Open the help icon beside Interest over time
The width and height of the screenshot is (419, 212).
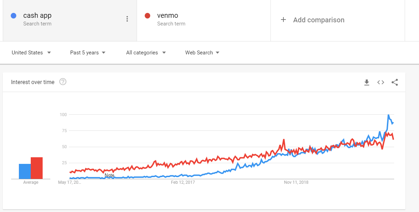pyautogui.click(x=63, y=82)
